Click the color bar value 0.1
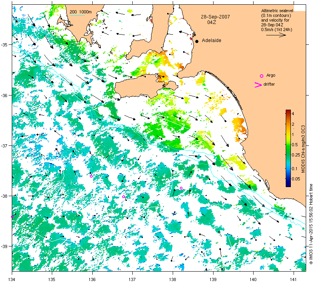 (294, 168)
